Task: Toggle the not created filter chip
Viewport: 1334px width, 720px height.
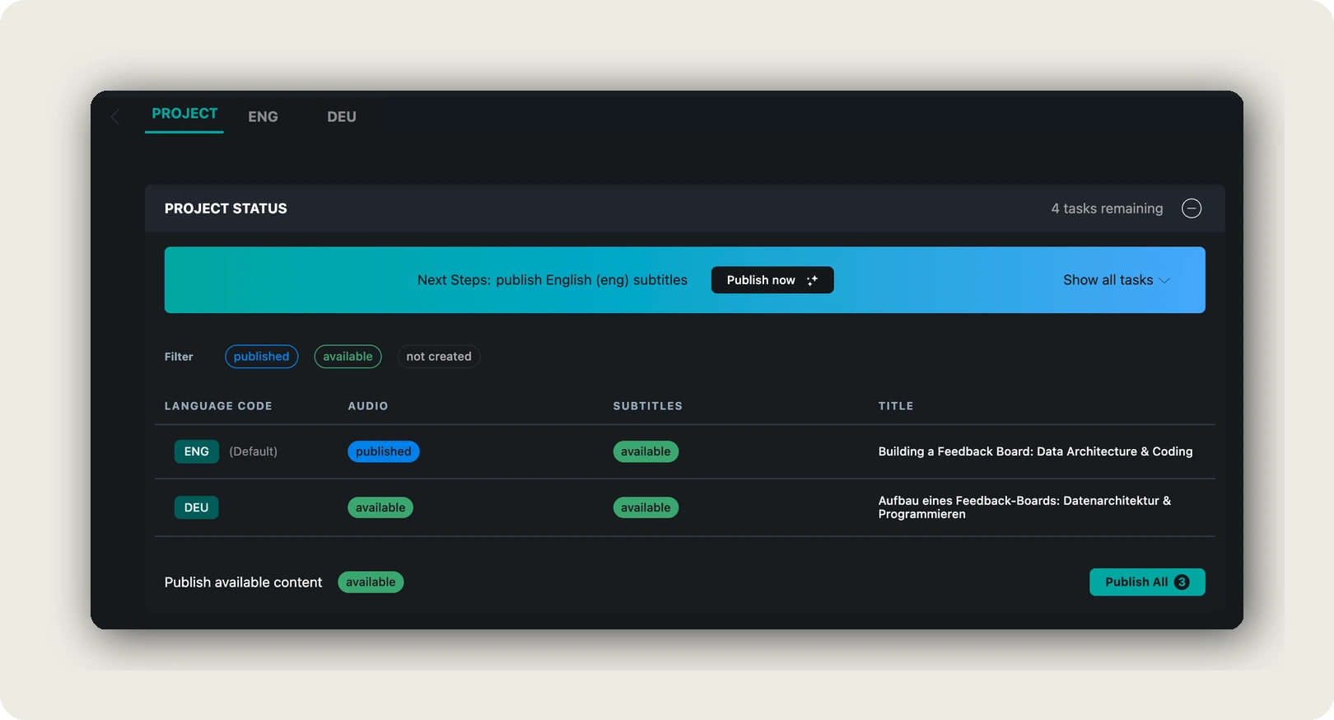Action: click(439, 357)
